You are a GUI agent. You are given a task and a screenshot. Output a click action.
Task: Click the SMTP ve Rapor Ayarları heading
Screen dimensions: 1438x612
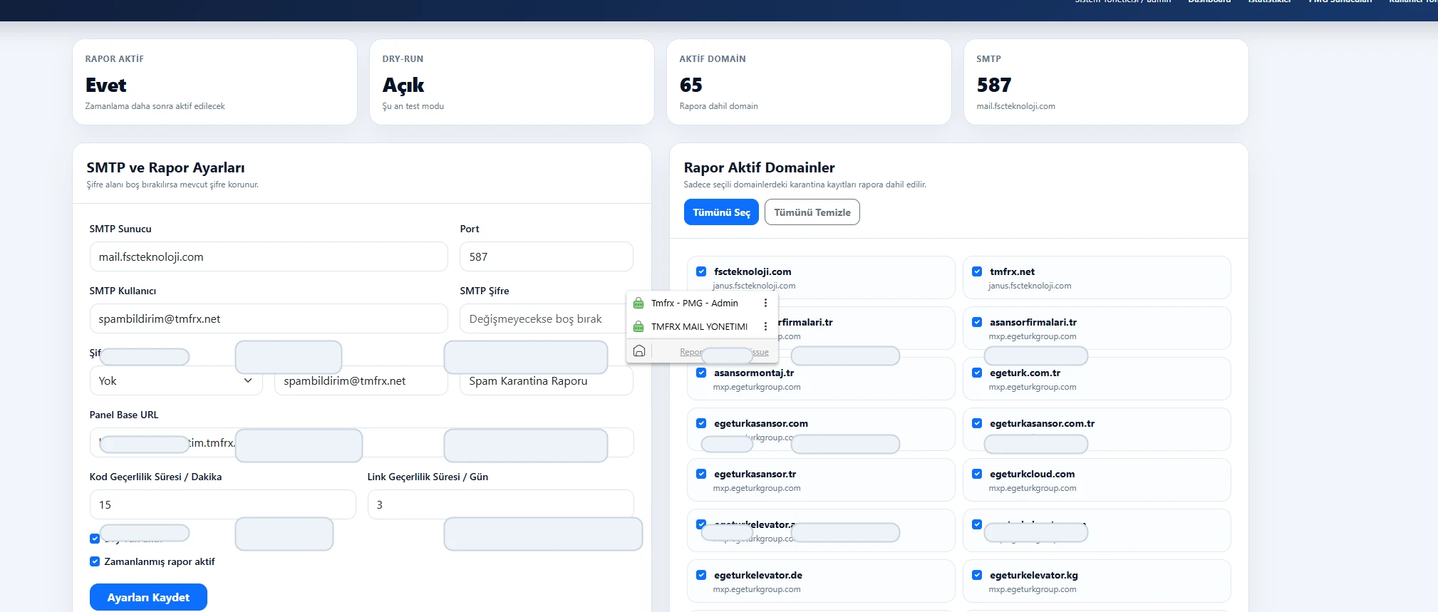tap(166, 167)
